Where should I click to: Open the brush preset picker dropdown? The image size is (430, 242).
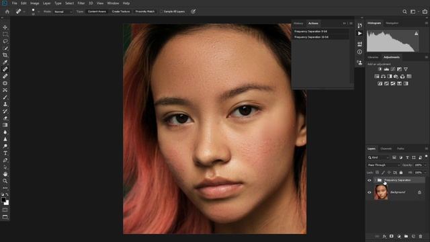point(39,11)
